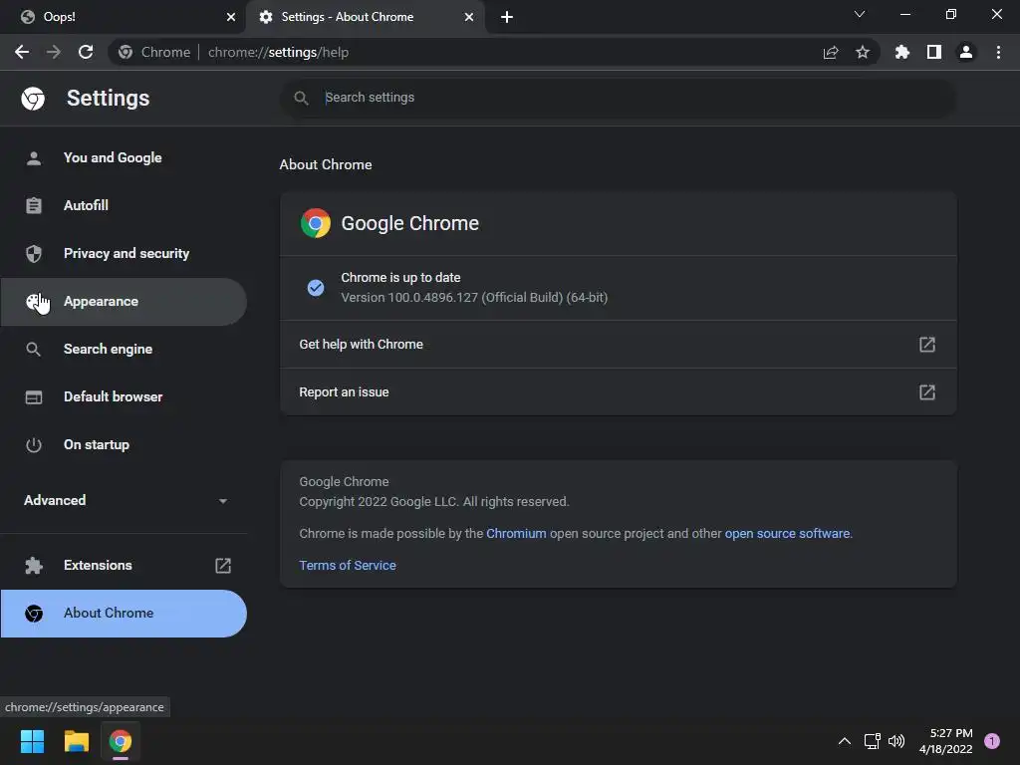The height and width of the screenshot is (765, 1020).
Task: Open the clock showing 5:27 PM
Action: pos(946,741)
